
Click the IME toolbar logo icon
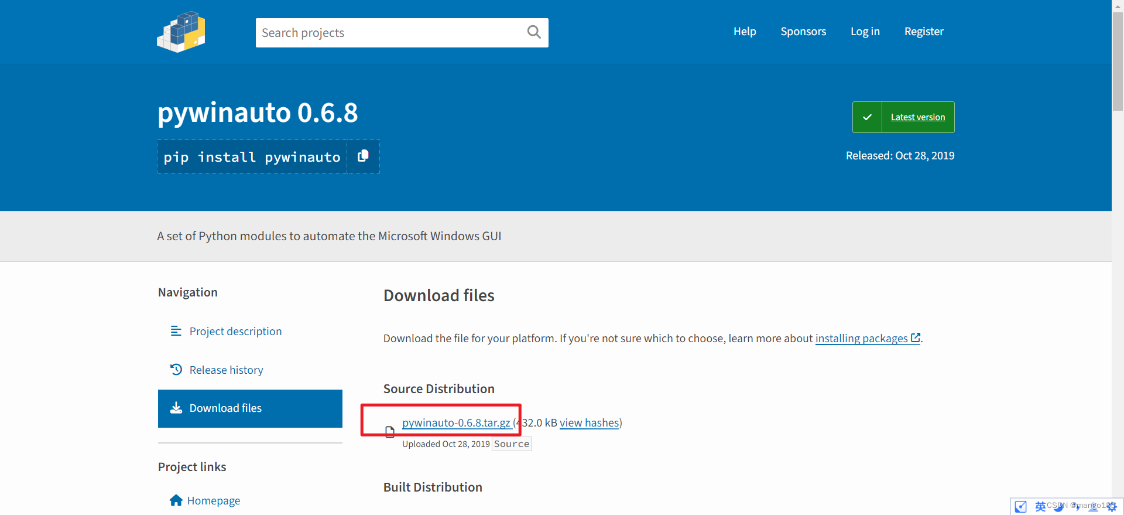(1020, 507)
